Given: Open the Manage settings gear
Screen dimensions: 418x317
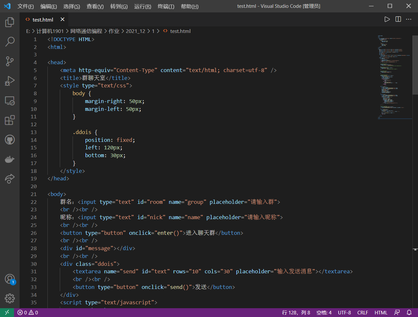Looking at the screenshot, I should [9, 298].
